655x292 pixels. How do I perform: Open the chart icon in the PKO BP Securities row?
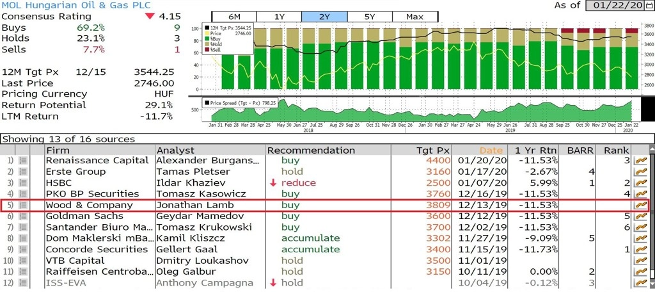coord(640,194)
